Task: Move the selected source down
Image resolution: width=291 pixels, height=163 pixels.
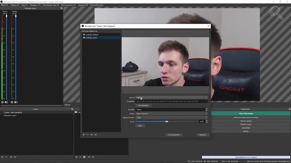Action: [93, 157]
